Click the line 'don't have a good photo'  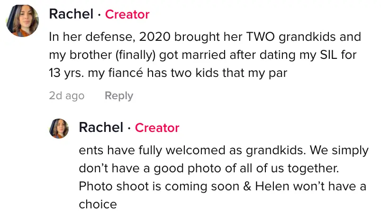(209, 168)
